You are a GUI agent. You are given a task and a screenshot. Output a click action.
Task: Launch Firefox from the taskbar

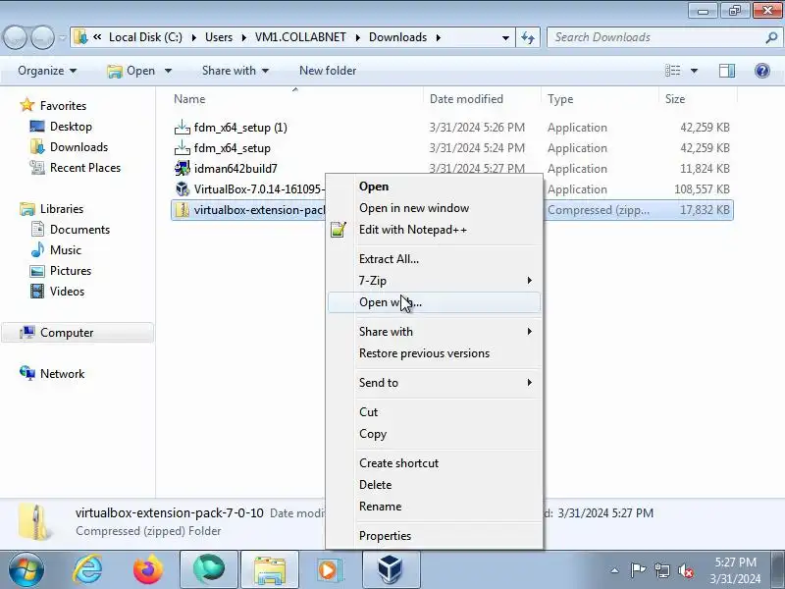pos(148,569)
